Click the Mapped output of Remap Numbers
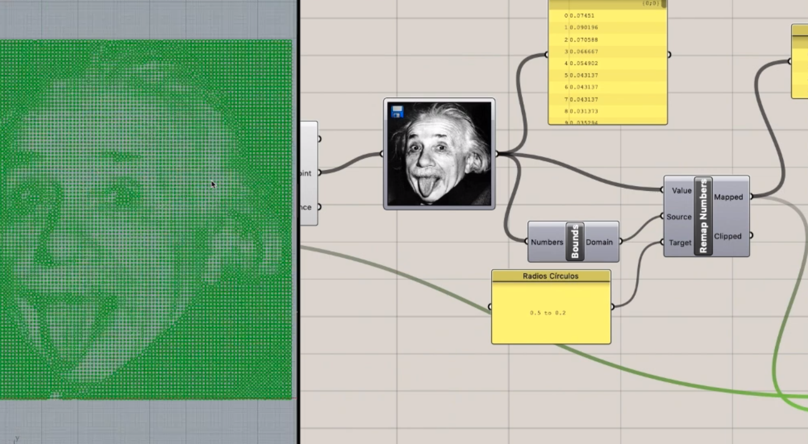The height and width of the screenshot is (444, 808). tap(728, 197)
